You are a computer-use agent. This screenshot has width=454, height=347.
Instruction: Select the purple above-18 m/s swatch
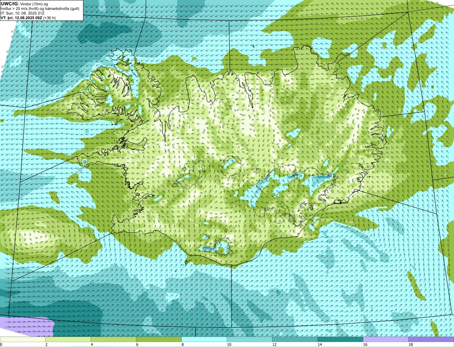(431, 339)
